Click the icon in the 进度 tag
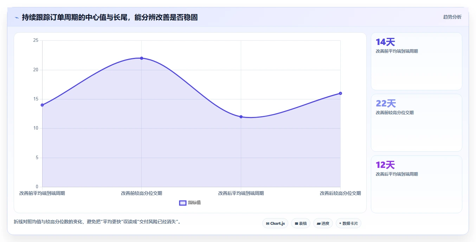 click(x=319, y=223)
